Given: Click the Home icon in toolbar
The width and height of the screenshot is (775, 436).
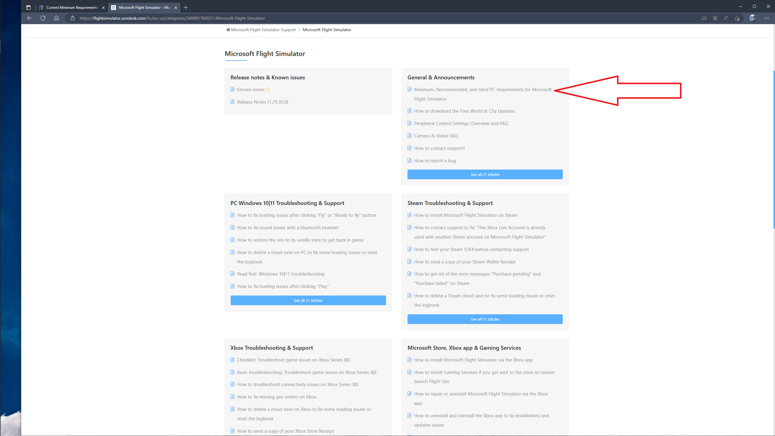Looking at the screenshot, I should [56, 18].
